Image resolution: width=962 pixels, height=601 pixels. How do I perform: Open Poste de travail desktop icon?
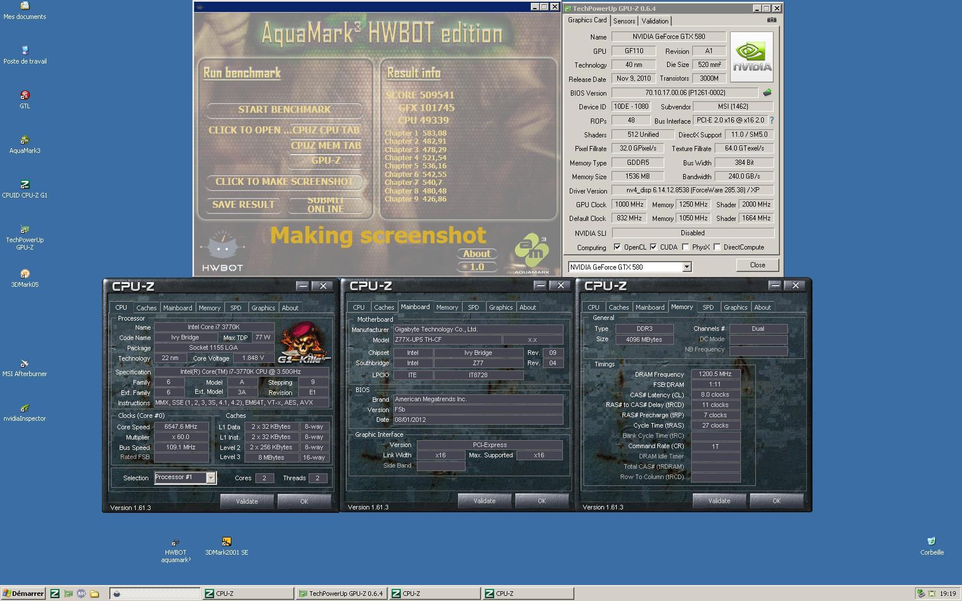click(x=25, y=55)
